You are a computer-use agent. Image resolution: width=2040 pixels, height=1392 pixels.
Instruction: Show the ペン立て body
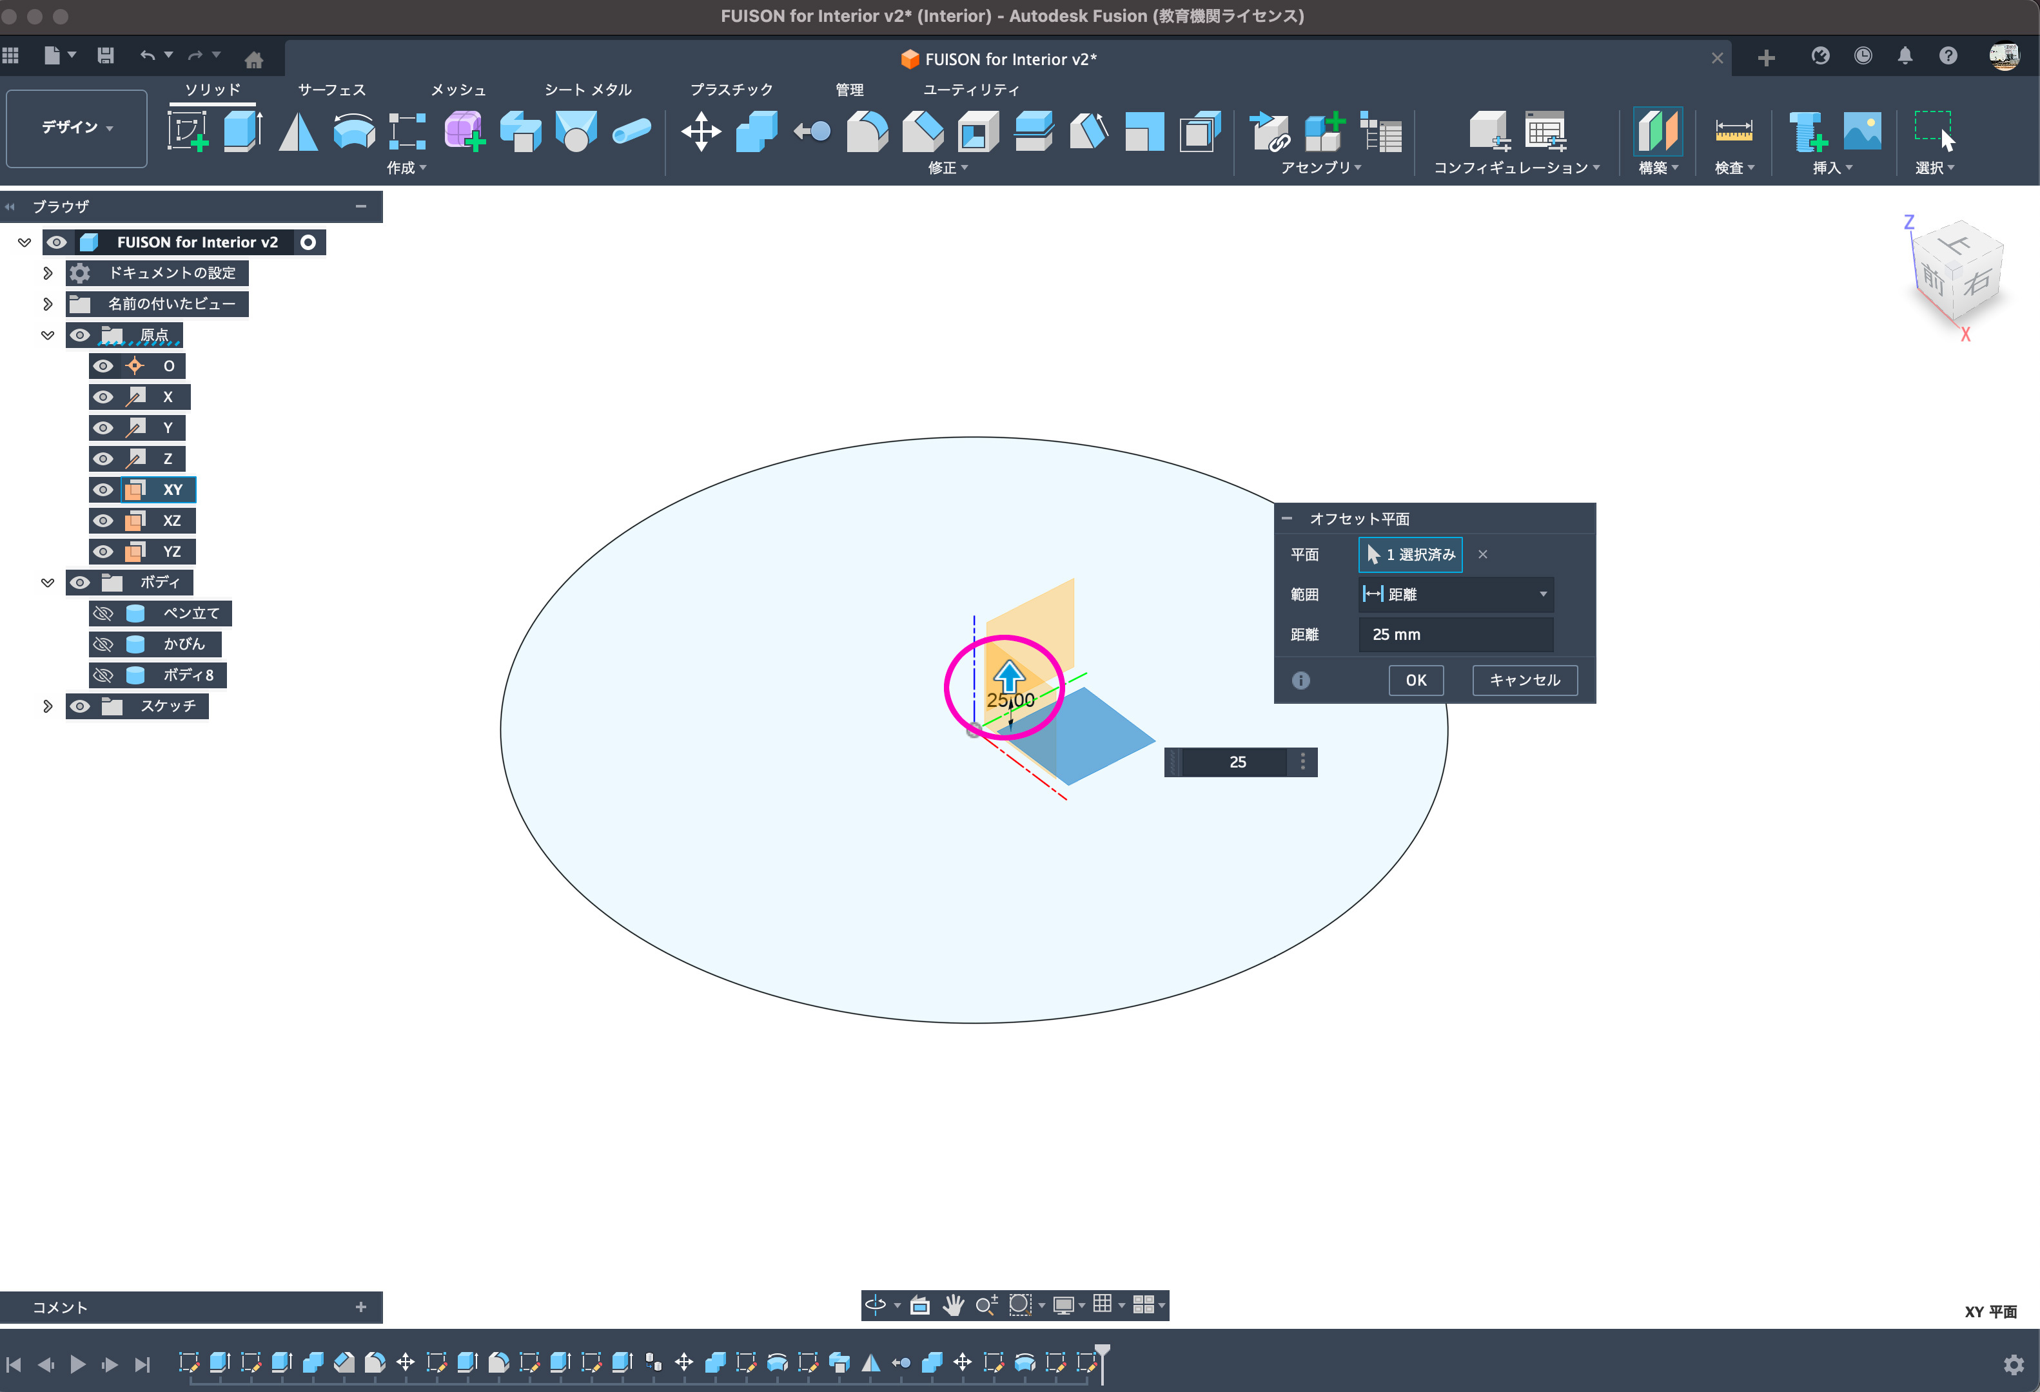click(x=104, y=613)
